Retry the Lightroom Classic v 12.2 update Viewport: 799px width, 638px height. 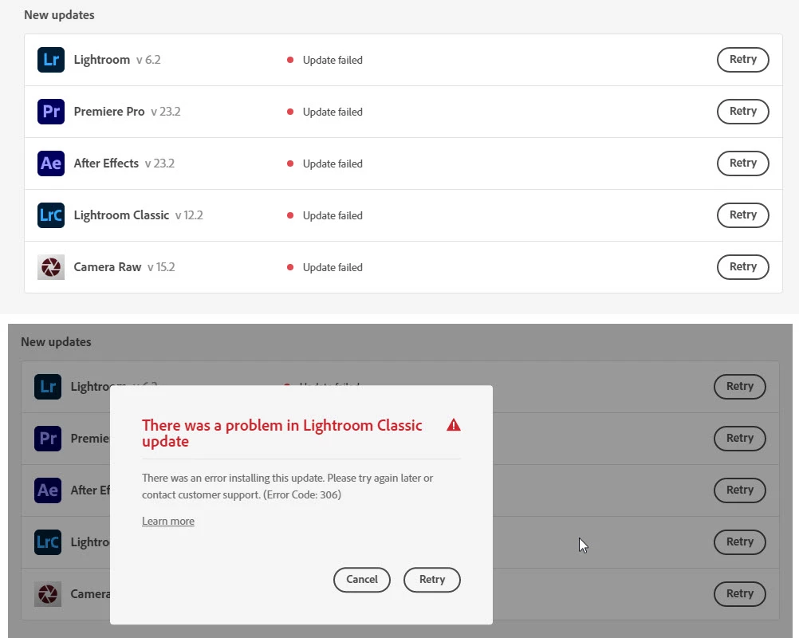pos(742,215)
